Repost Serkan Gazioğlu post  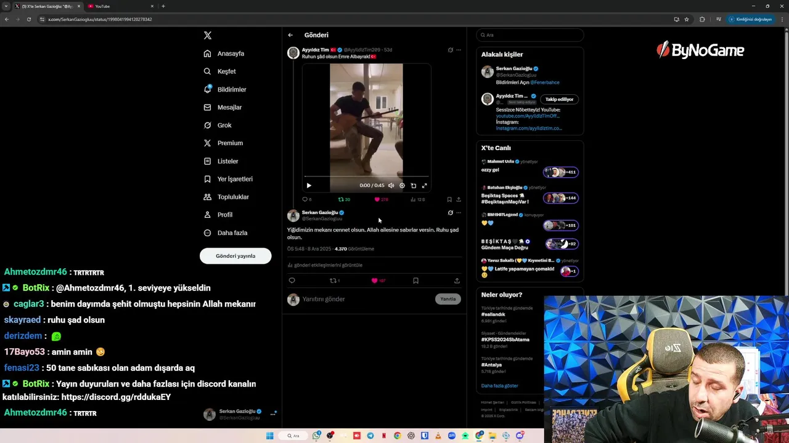(x=334, y=281)
